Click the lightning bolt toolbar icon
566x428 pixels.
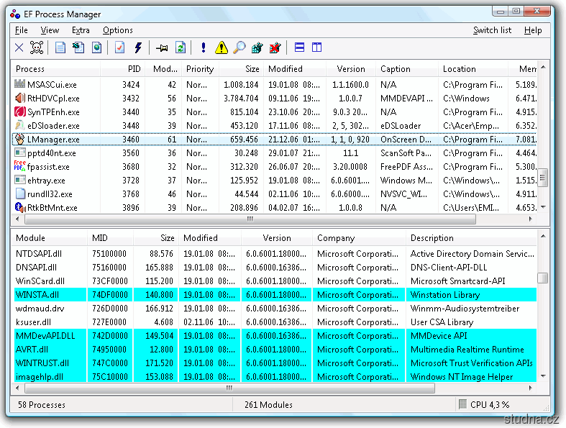click(138, 48)
